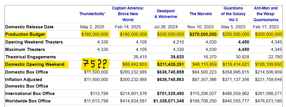Select Thunderbolts May 2, 2025 release date
The width and height of the screenshot is (286, 107).
pos(92,27)
